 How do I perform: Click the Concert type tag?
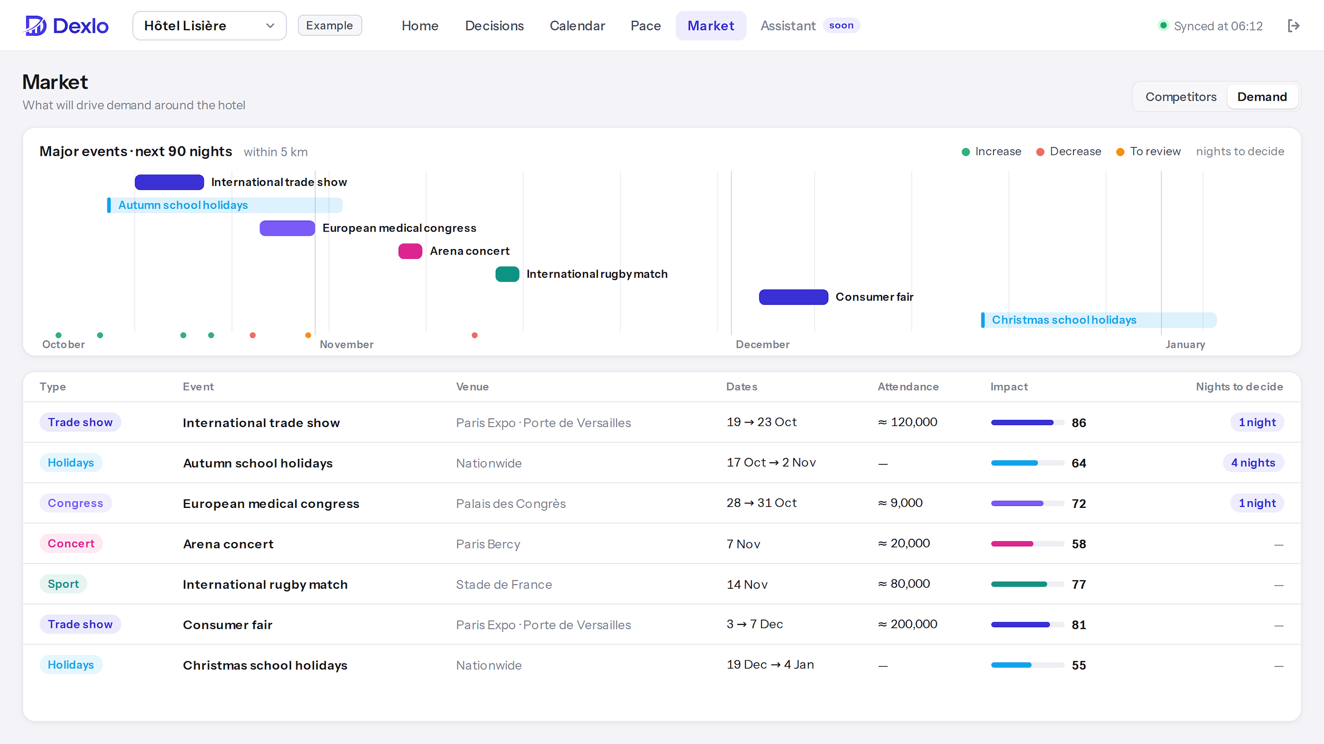(71, 543)
